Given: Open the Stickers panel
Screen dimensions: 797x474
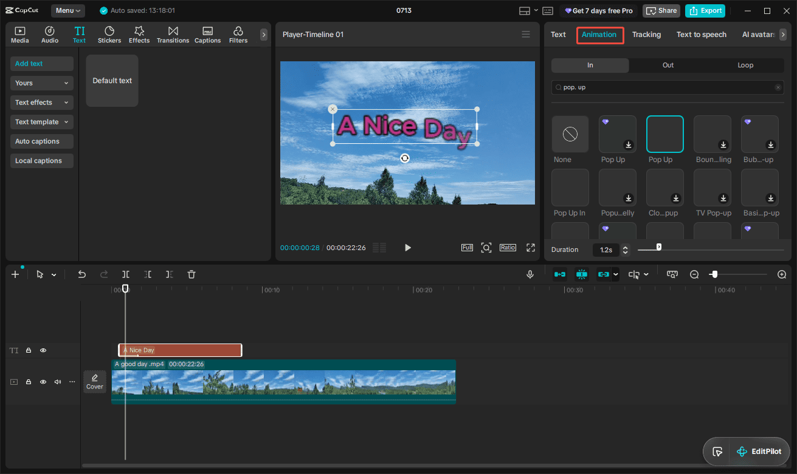Looking at the screenshot, I should [109, 35].
